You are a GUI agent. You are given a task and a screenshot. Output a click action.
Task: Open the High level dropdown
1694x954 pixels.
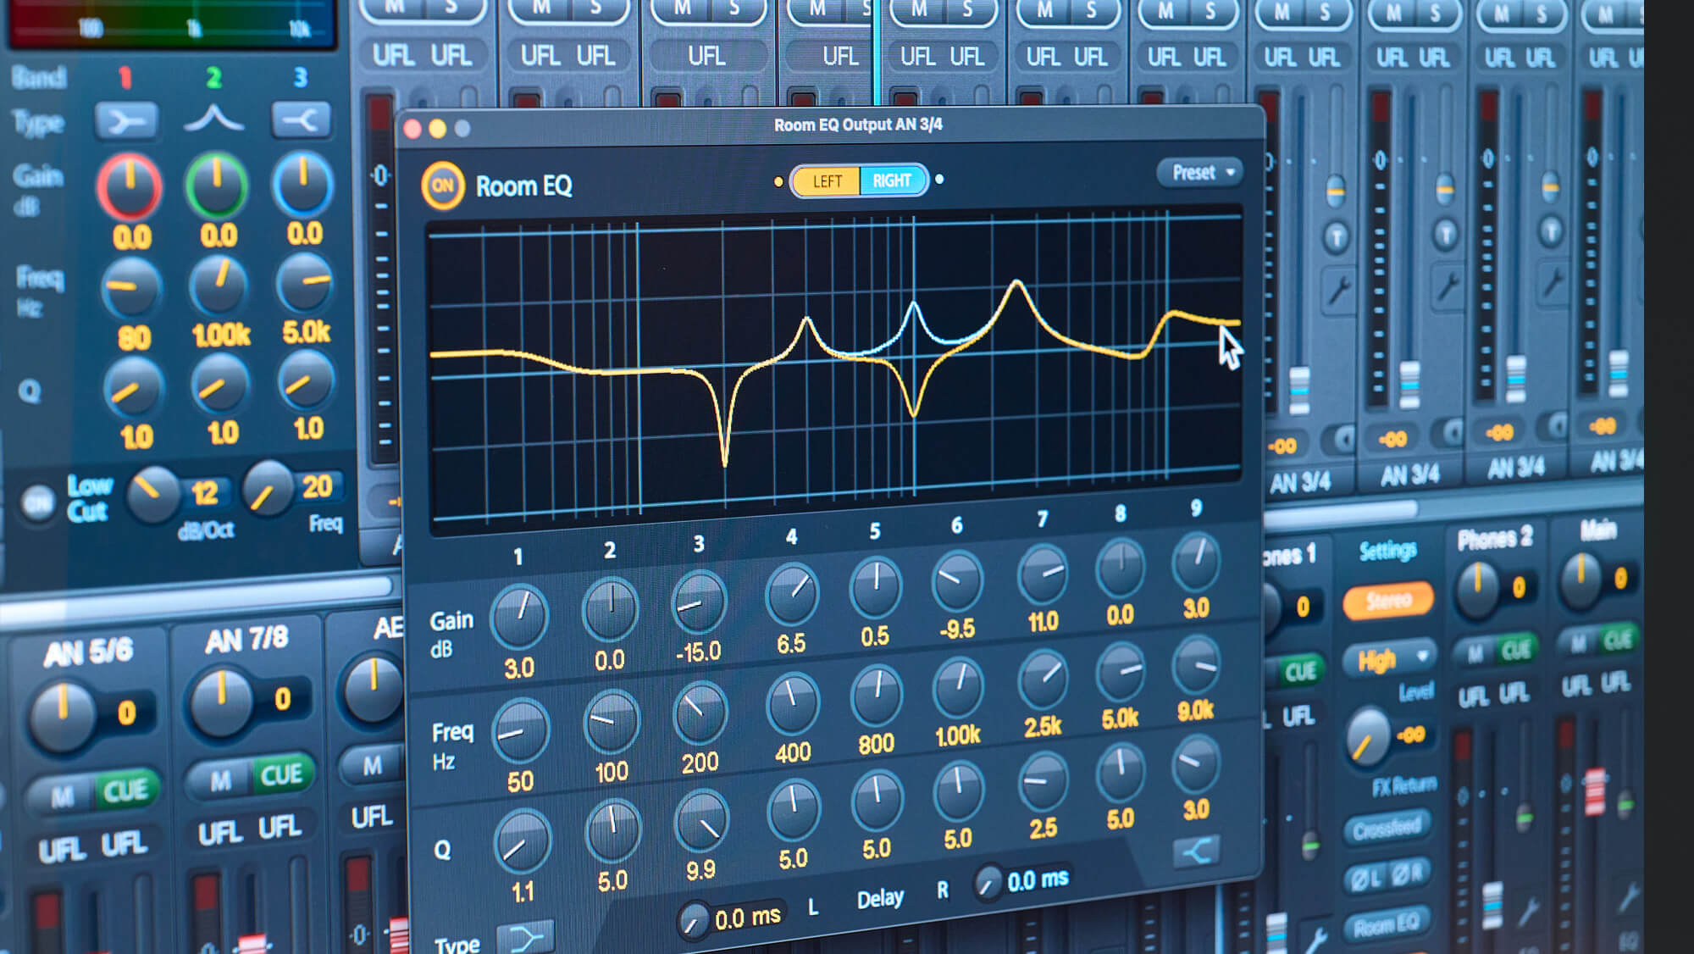tap(1390, 659)
